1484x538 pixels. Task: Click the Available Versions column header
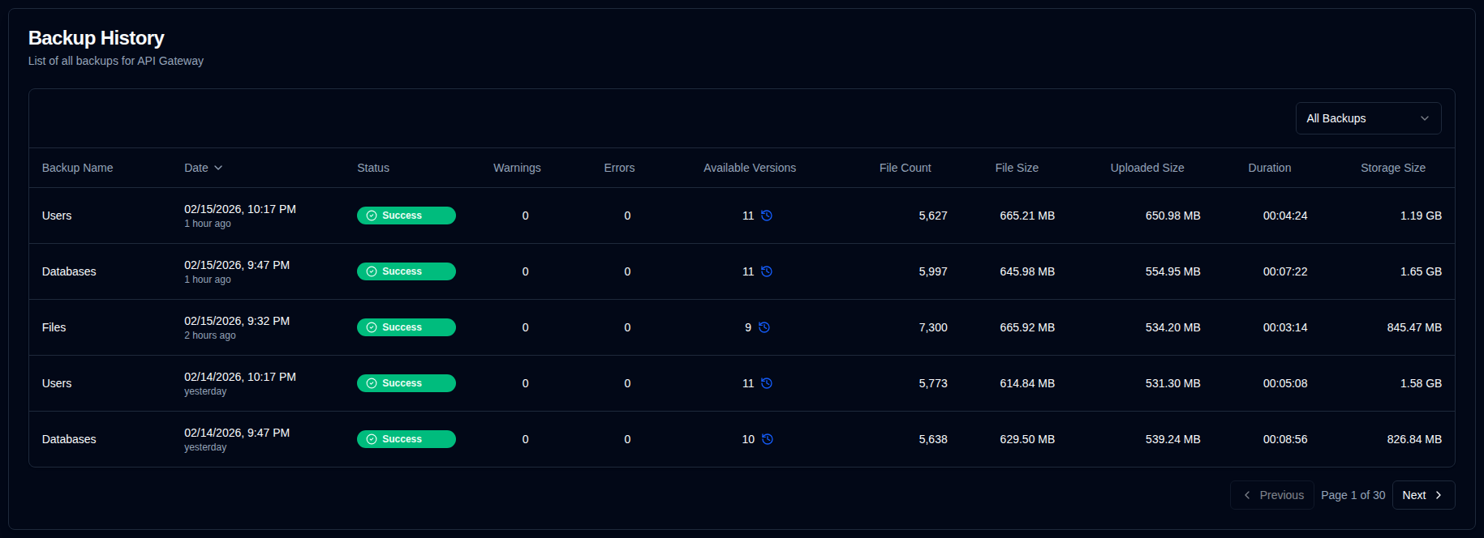click(749, 168)
